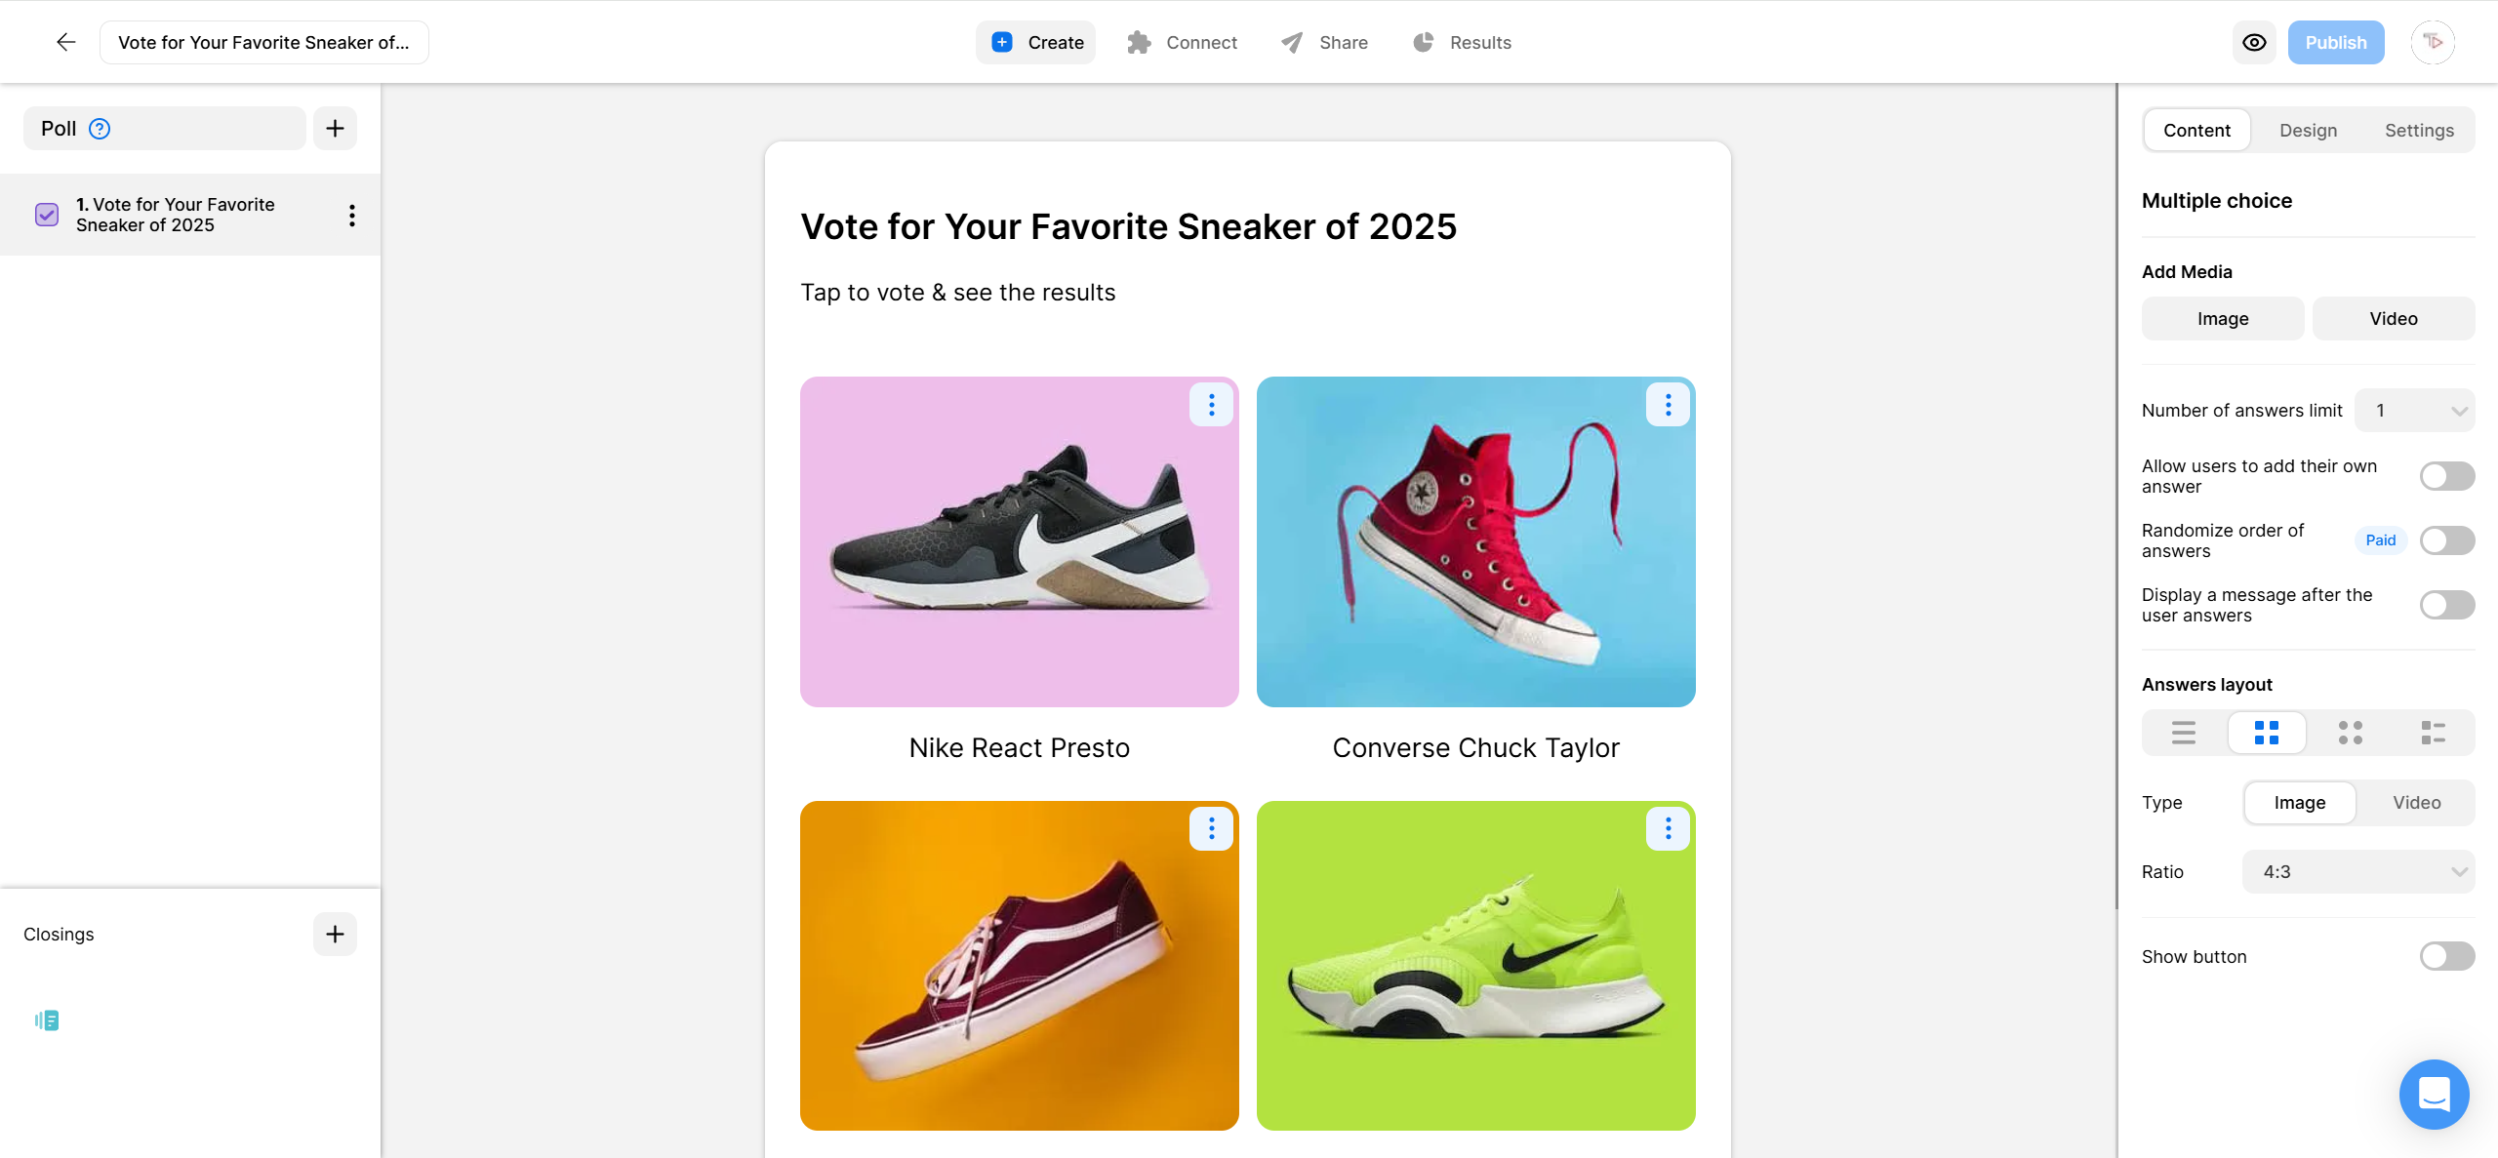Open the Ratio dropdown showing 4:3
2498x1158 pixels.
2358,871
